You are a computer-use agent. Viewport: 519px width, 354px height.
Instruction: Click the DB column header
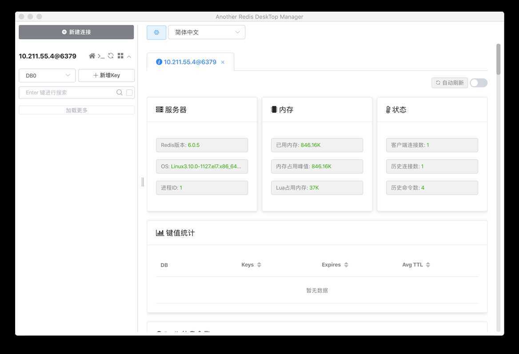point(164,265)
